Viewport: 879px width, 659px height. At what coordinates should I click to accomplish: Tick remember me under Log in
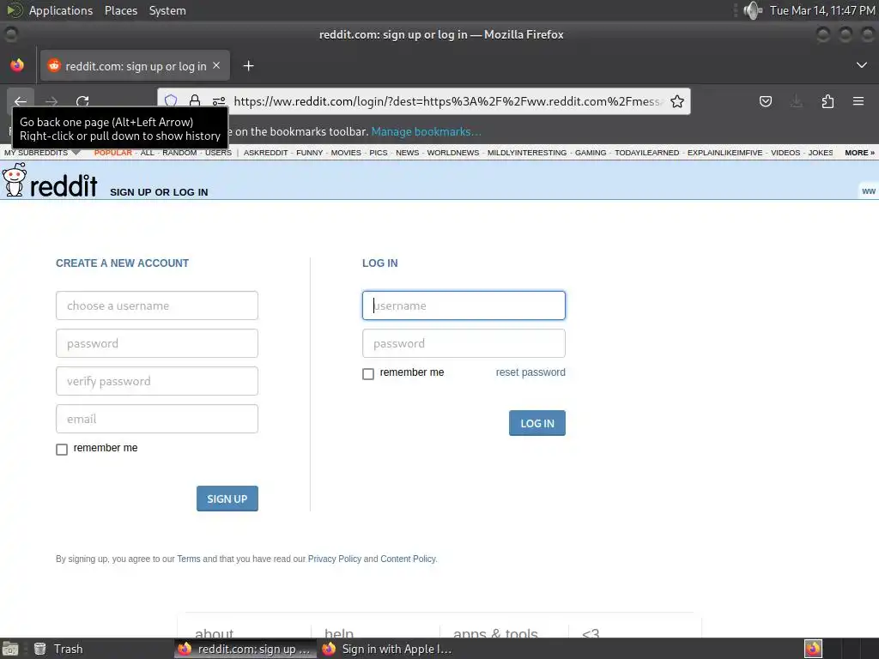click(367, 374)
